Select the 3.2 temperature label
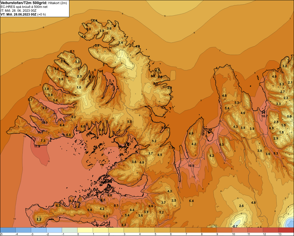The height and width of the screenshot is (236, 294). [285, 66]
